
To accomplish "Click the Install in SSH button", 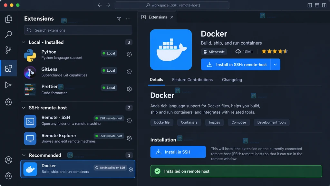I will click(x=178, y=152).
